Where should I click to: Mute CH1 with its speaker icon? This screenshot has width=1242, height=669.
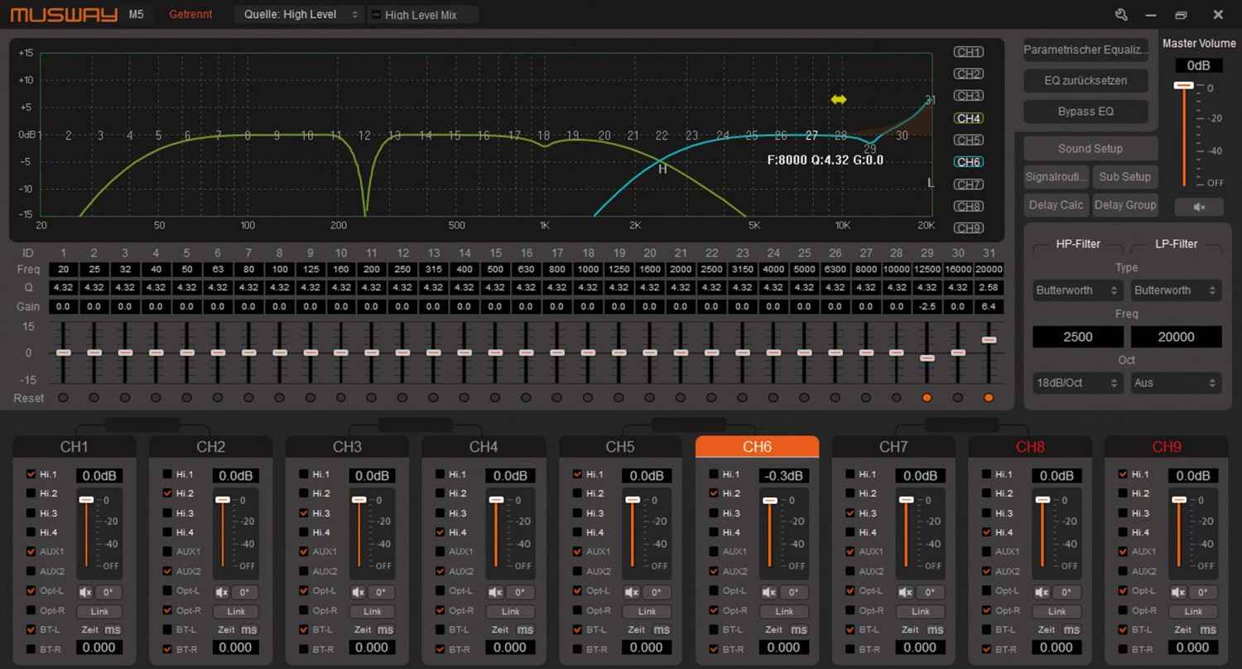[x=85, y=593]
